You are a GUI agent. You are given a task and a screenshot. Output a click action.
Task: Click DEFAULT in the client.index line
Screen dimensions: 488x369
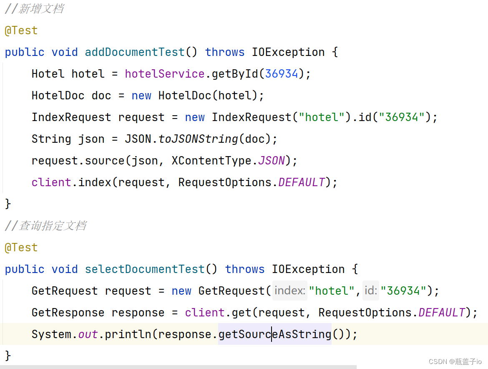click(301, 182)
